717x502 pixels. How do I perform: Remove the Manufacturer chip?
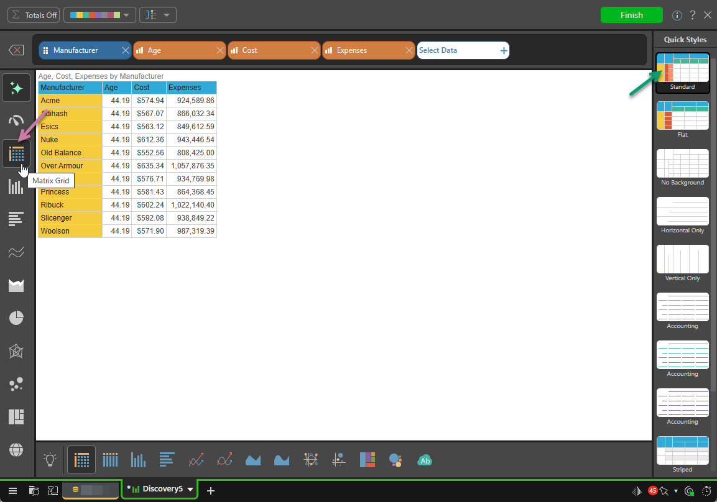(125, 50)
